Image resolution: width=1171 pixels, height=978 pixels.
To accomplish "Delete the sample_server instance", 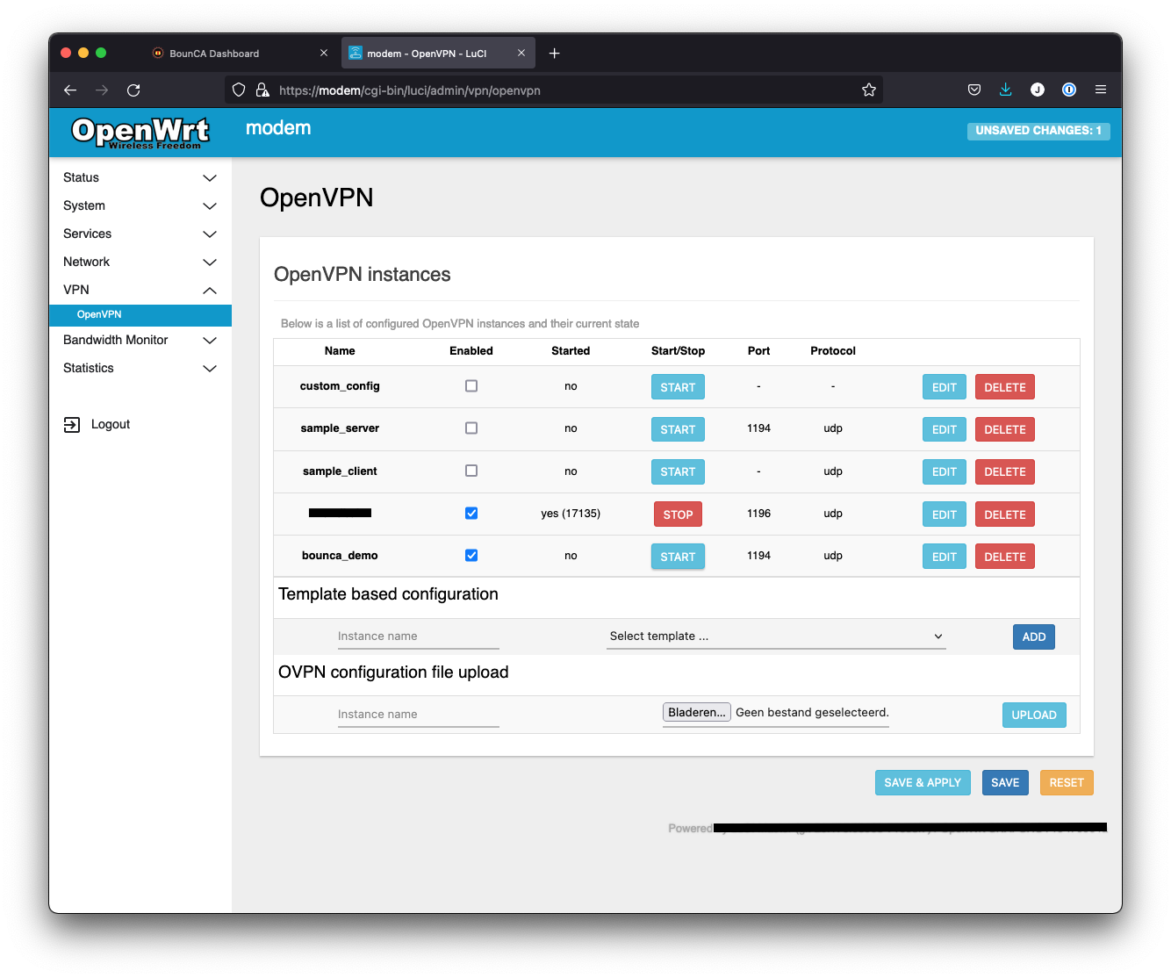I will tap(1005, 429).
